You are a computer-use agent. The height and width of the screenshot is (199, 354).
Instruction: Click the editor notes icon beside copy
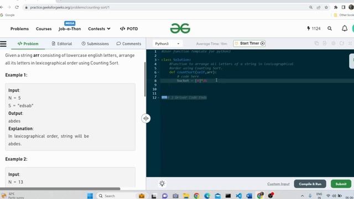click(x=325, y=43)
